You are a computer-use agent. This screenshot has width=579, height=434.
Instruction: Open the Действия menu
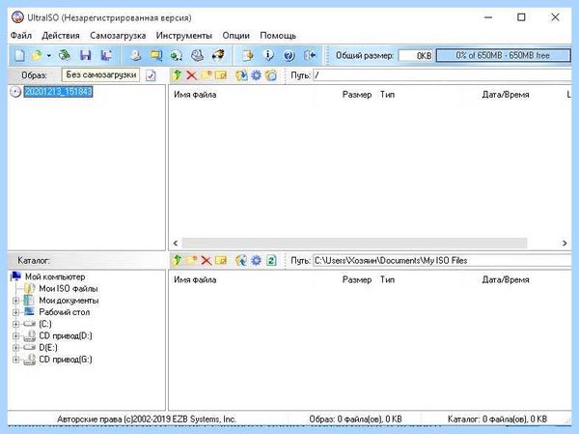61,36
